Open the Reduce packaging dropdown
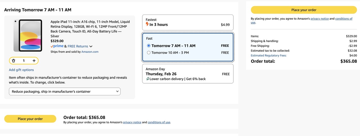The width and height of the screenshot is (360, 136). click(65, 91)
